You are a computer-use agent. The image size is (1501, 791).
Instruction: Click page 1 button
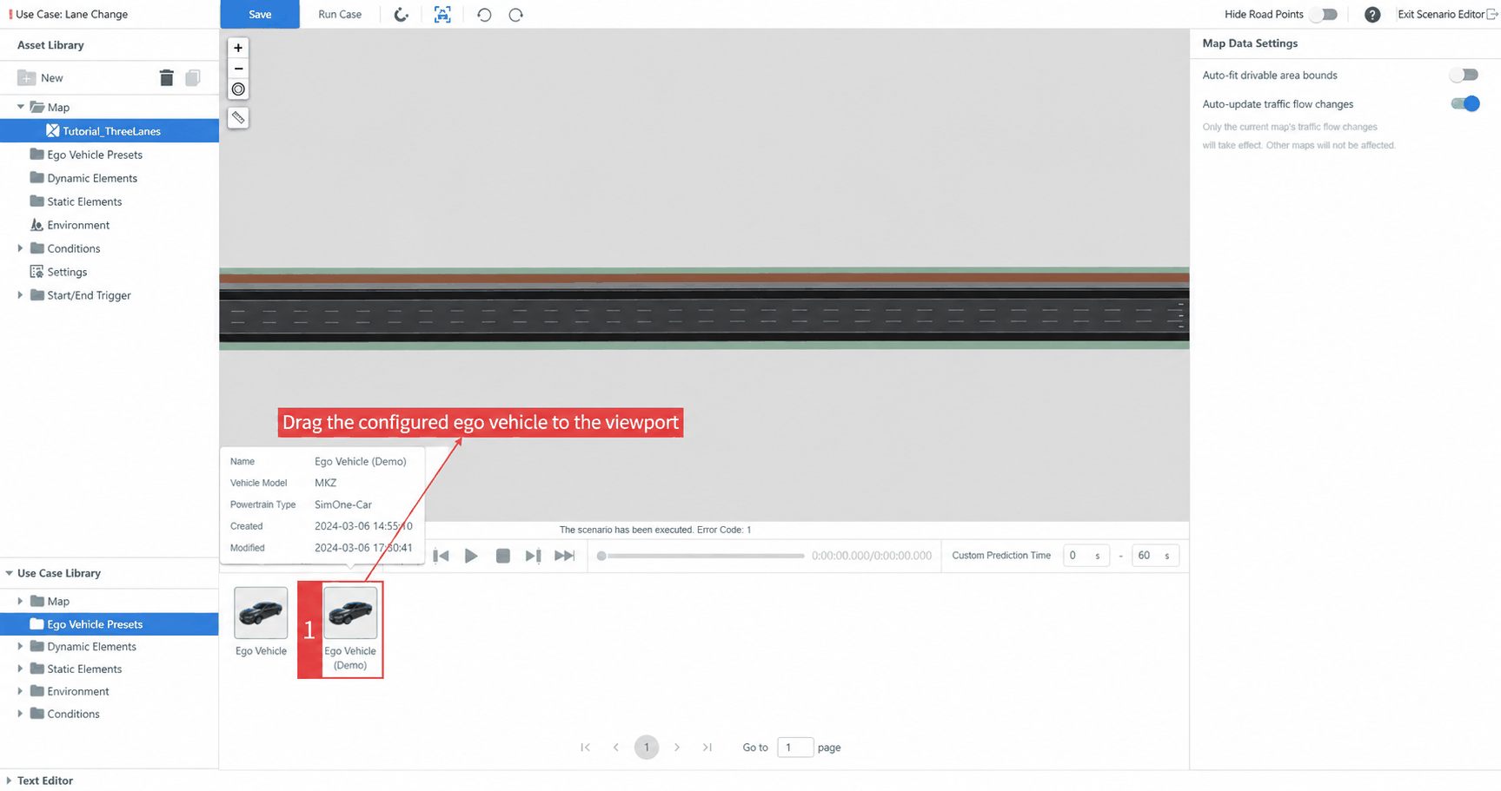coord(647,748)
